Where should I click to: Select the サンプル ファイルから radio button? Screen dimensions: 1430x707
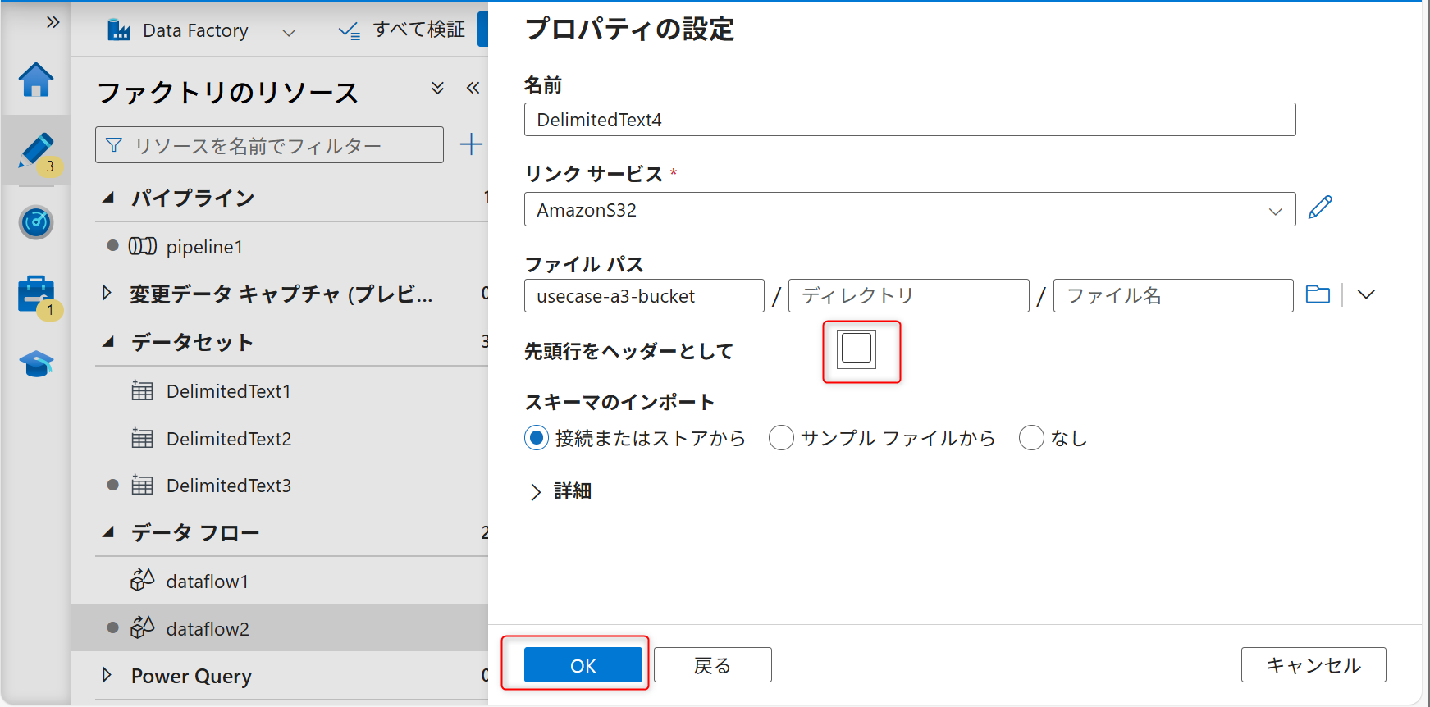pos(781,438)
